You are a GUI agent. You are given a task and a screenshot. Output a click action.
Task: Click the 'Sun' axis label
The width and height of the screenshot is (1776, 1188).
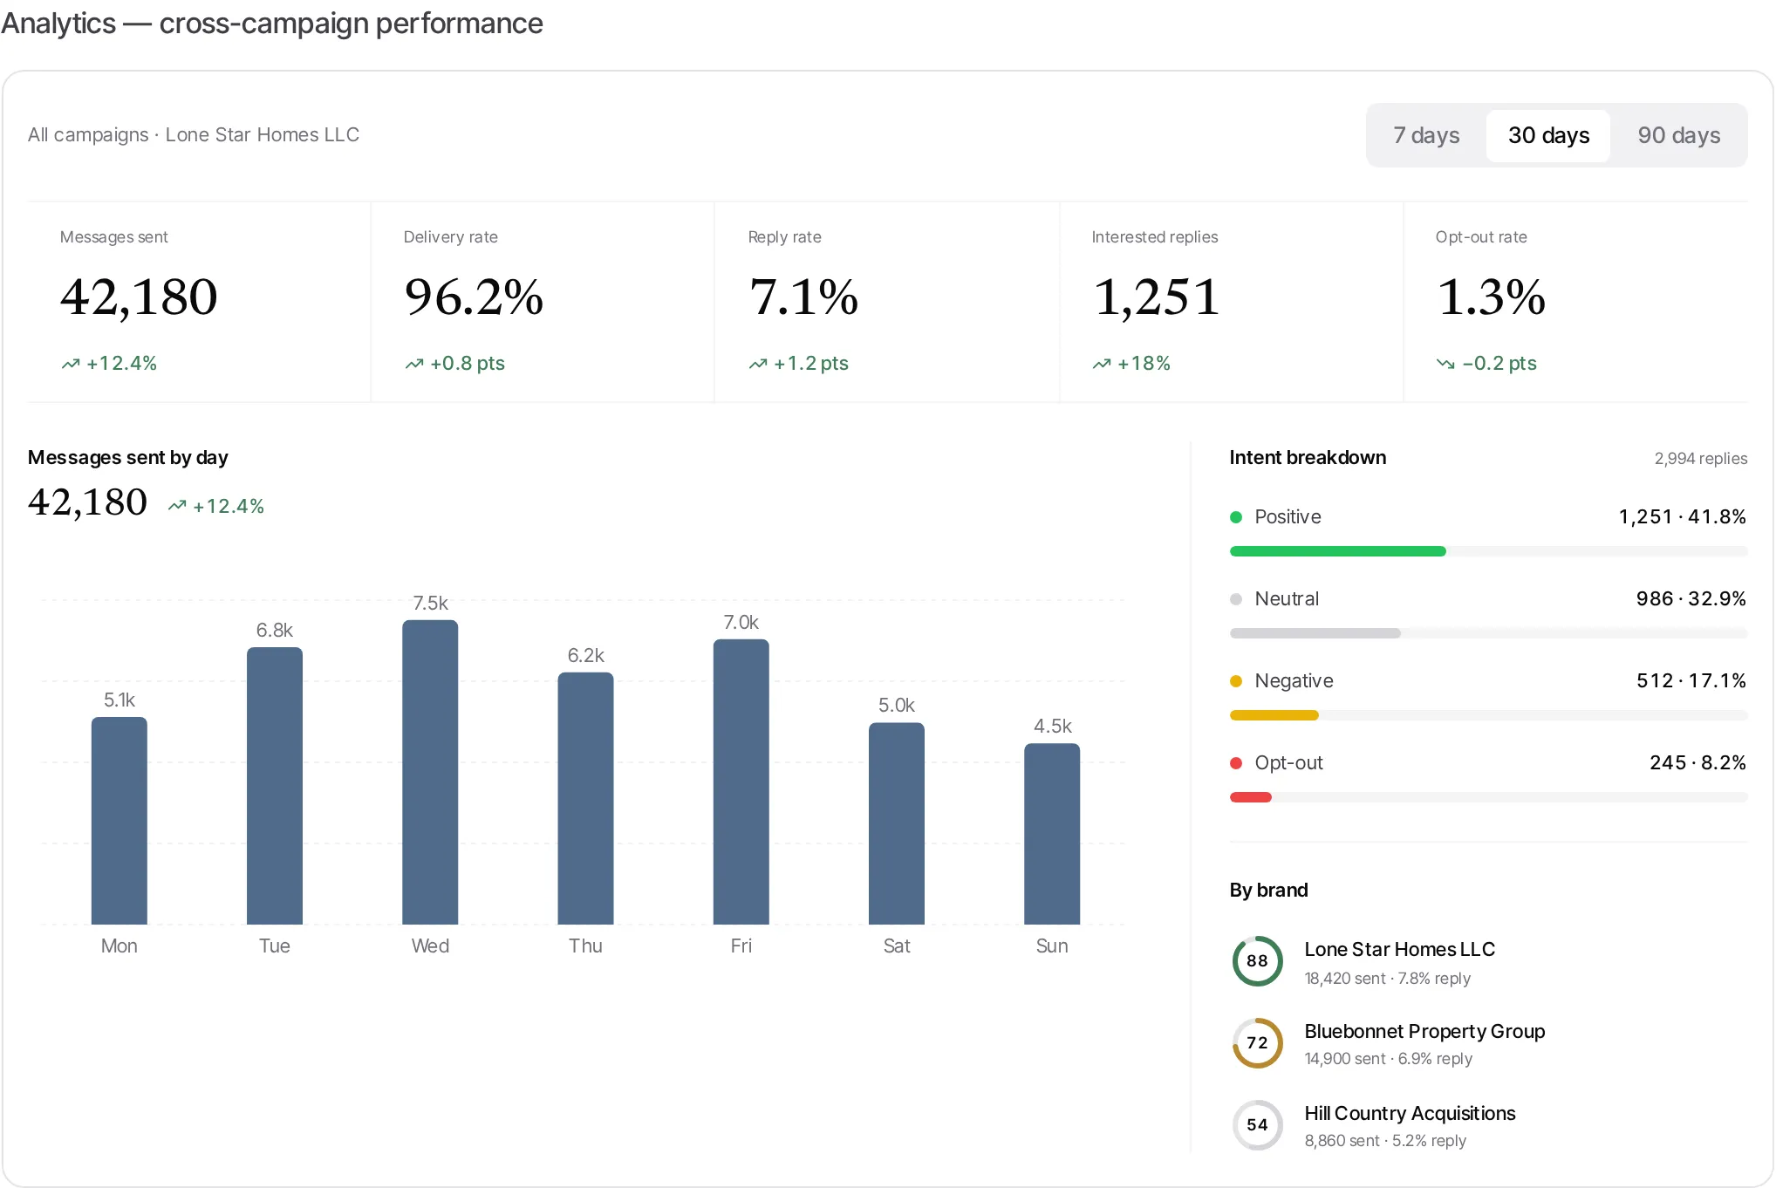1052,946
